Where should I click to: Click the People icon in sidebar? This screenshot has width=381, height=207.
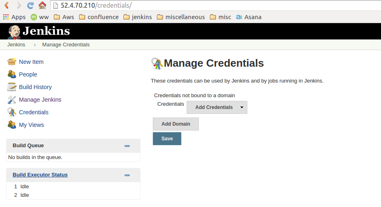coord(12,74)
